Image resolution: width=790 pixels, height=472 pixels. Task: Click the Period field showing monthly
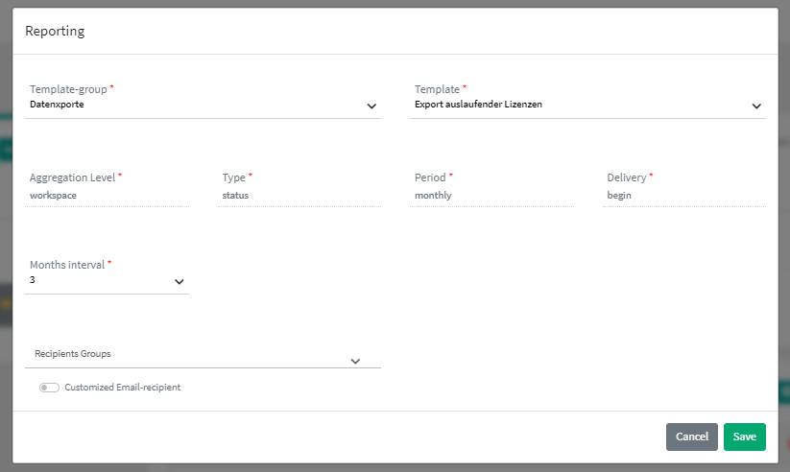click(491, 195)
